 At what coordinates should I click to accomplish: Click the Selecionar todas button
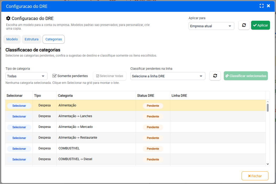(110, 76)
